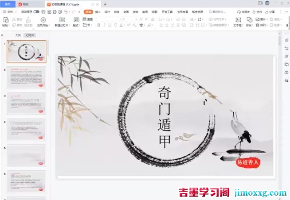290x200 pixels.
Task: Open the font color picker
Action: tap(121, 25)
